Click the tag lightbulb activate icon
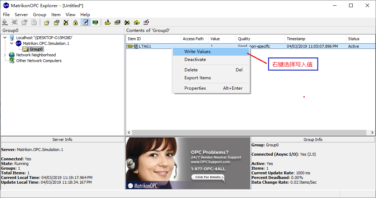 [137, 23]
